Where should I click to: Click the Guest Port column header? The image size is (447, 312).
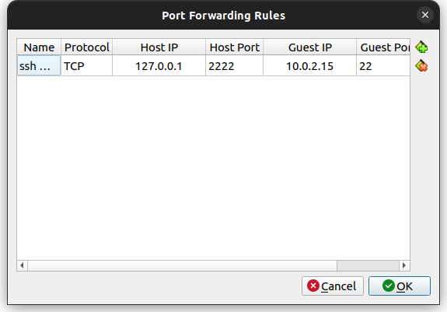coord(383,47)
